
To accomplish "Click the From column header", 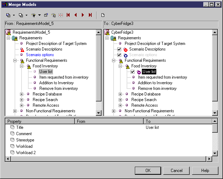I will [x=109, y=121].
